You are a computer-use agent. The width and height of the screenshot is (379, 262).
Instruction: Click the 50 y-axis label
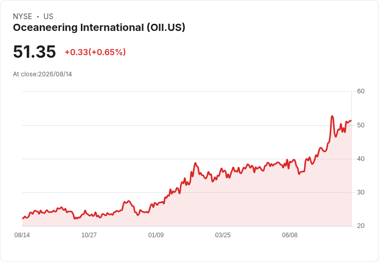[x=360, y=125]
